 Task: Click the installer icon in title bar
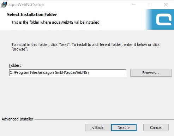click(x=4, y=5)
